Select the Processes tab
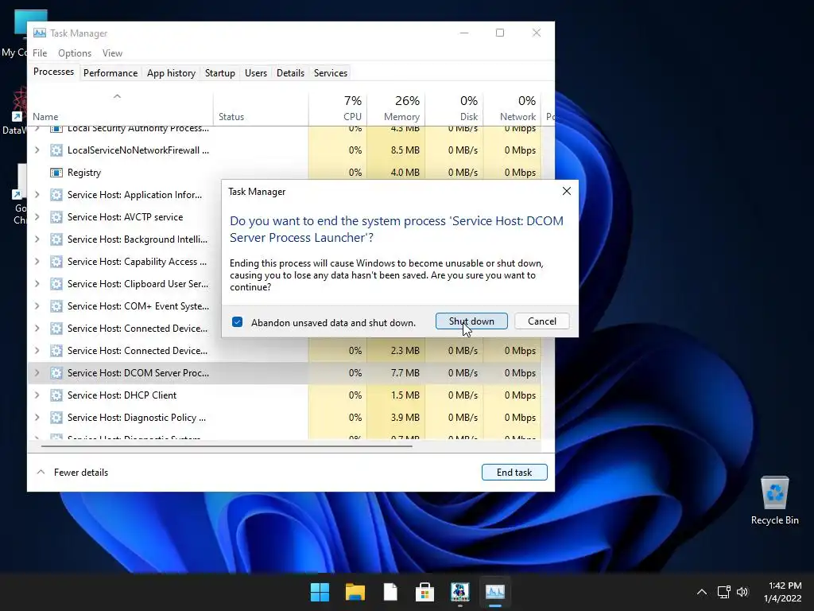This screenshot has width=814, height=611. click(x=53, y=72)
